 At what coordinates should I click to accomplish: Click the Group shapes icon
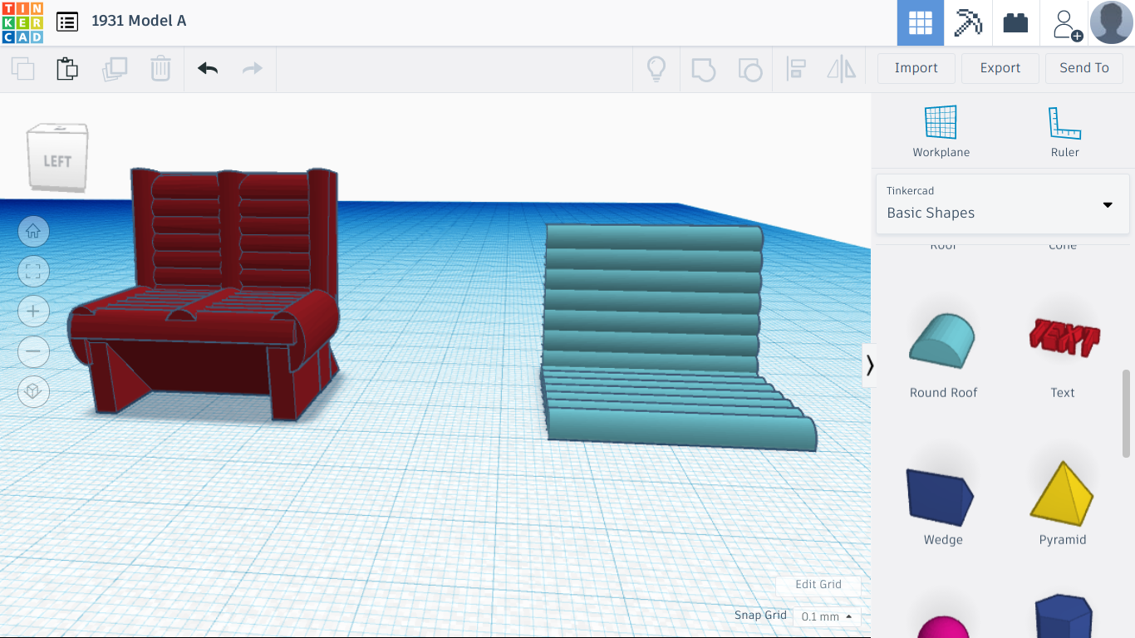(704, 68)
